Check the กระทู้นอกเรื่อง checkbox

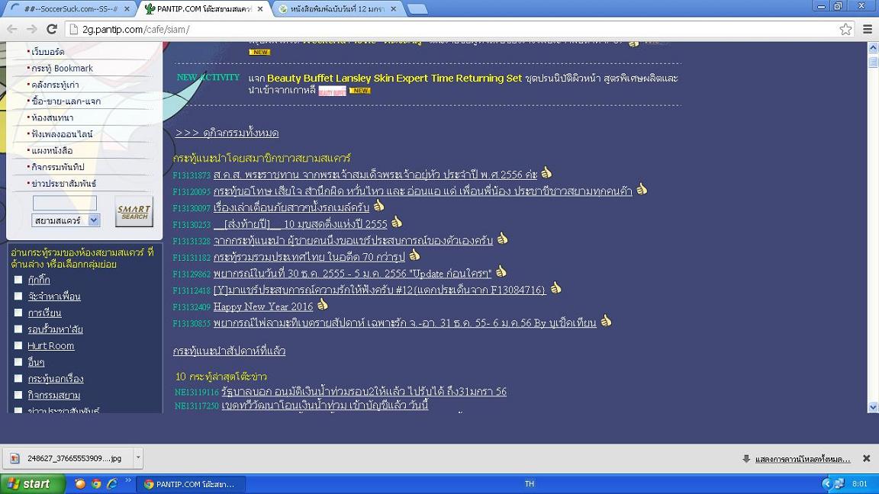18,378
